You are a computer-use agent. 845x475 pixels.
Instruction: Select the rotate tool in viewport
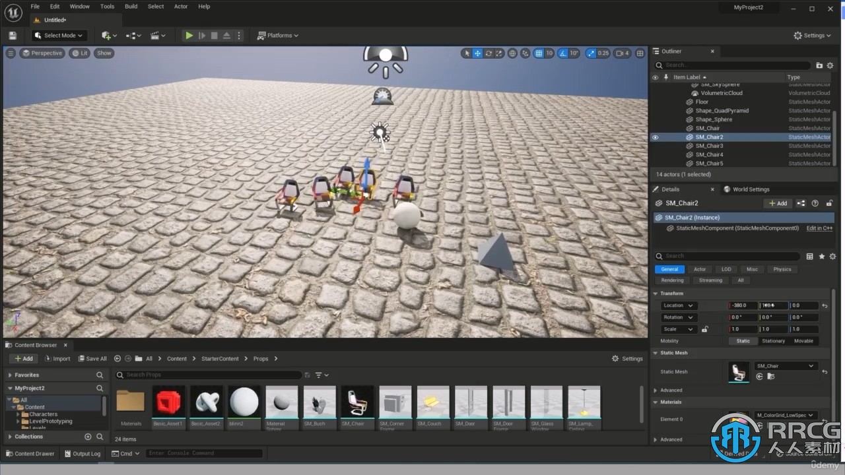click(x=489, y=53)
